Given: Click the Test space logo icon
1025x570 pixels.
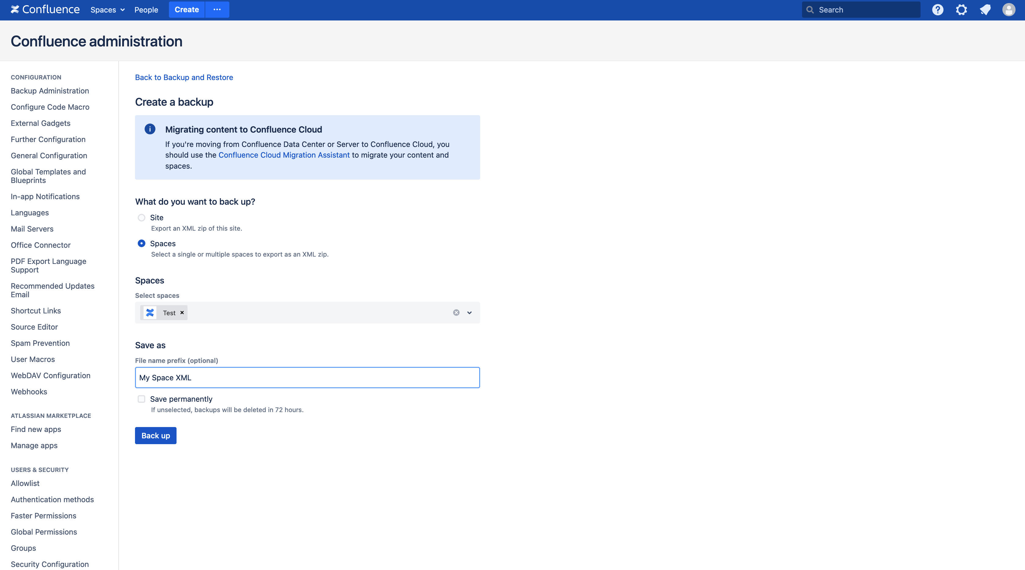Looking at the screenshot, I should click(x=150, y=312).
